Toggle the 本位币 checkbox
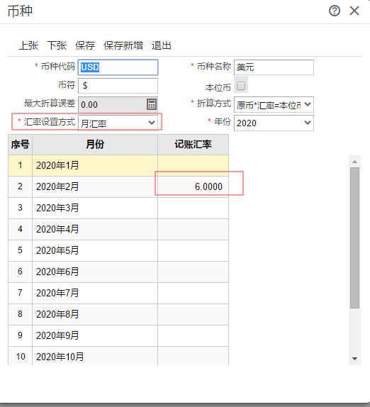The height and width of the screenshot is (407, 370). coord(241,85)
